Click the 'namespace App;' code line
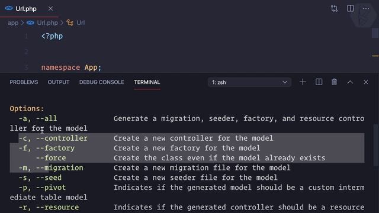 click(x=71, y=67)
